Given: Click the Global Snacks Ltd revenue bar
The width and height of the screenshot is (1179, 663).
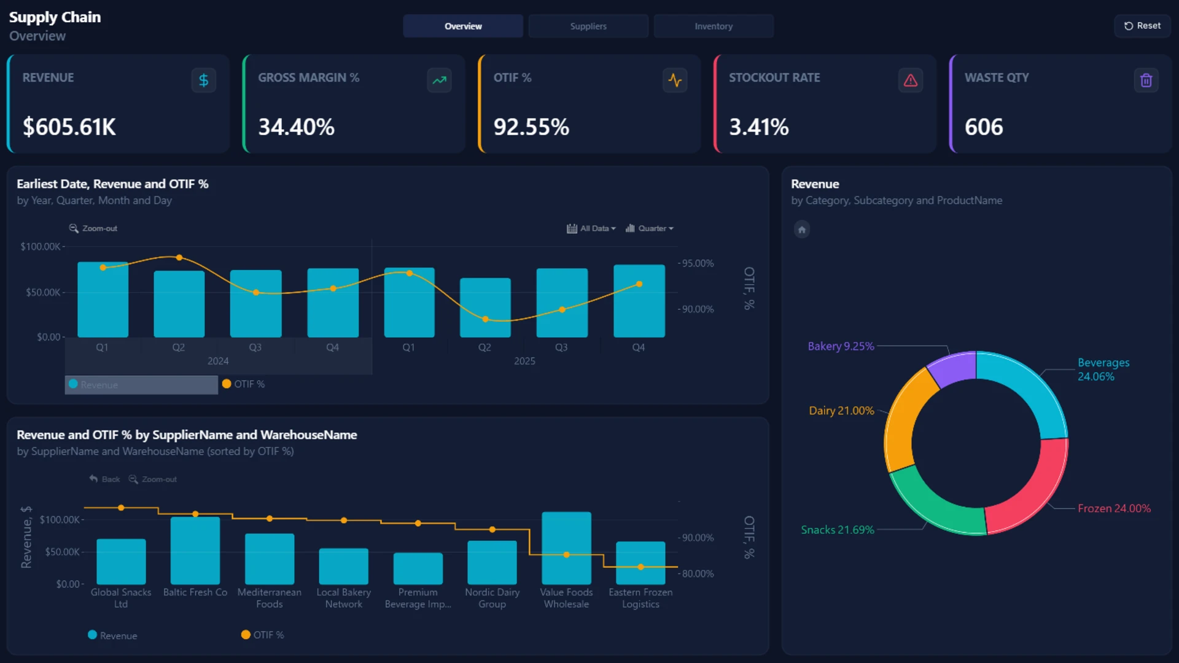Looking at the screenshot, I should pyautogui.click(x=121, y=562).
